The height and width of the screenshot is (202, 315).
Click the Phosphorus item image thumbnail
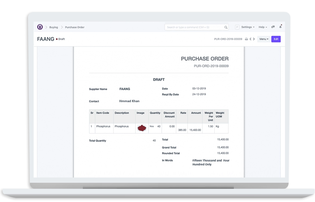click(x=142, y=128)
